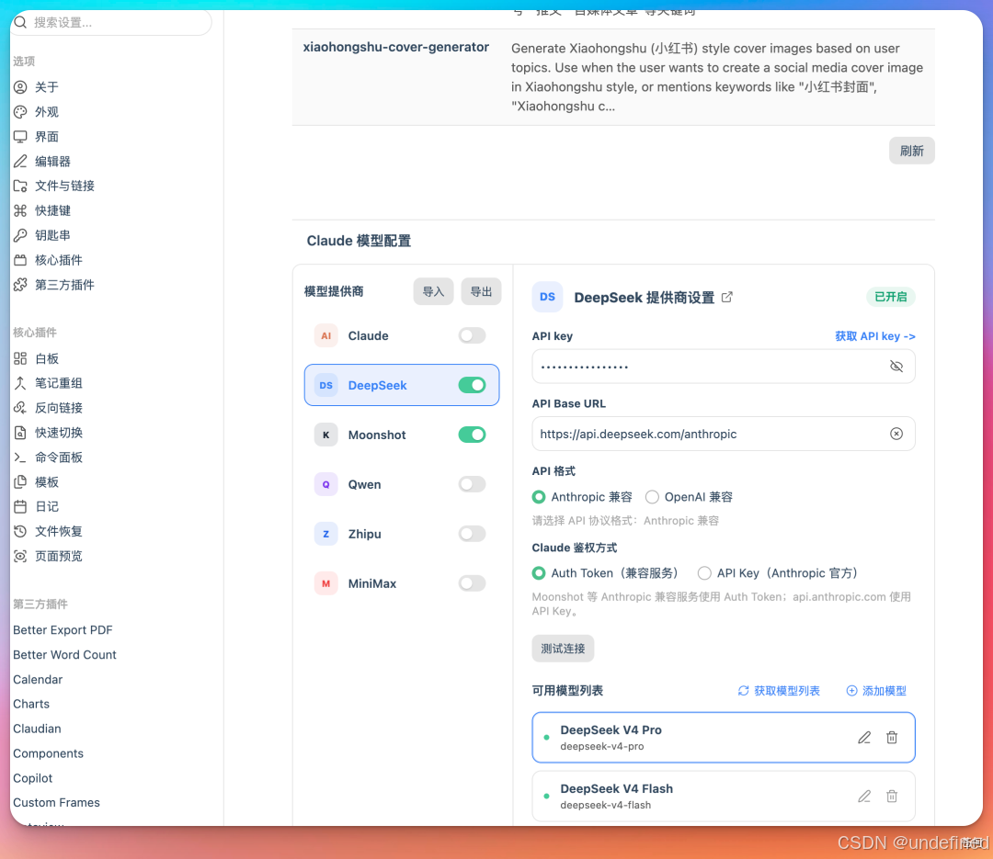Open Components plugin settings
Screen dimensions: 993x859
point(48,753)
